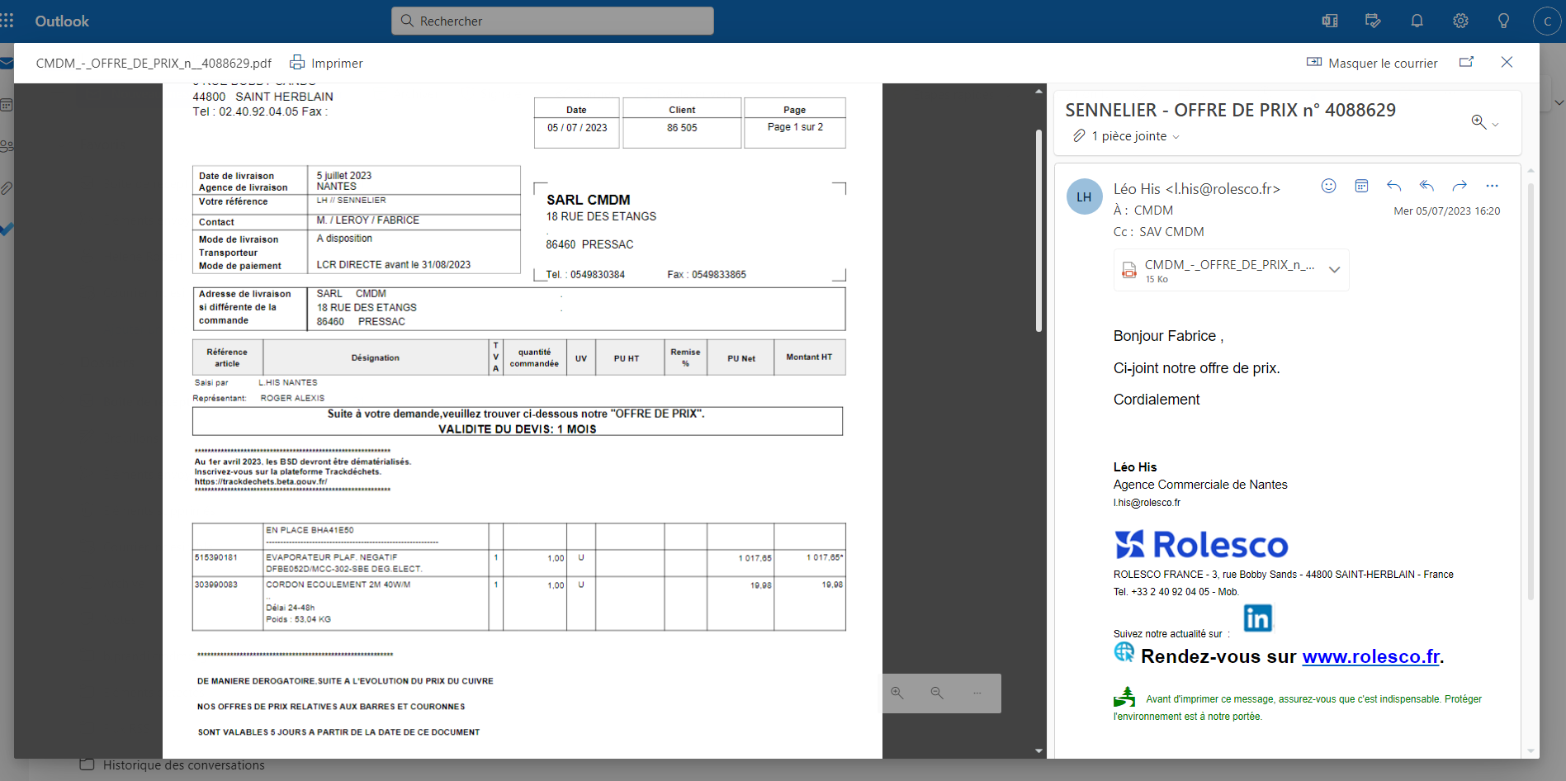Open Outlook settings gear
Screen dimensions: 1566x781
click(x=1460, y=21)
